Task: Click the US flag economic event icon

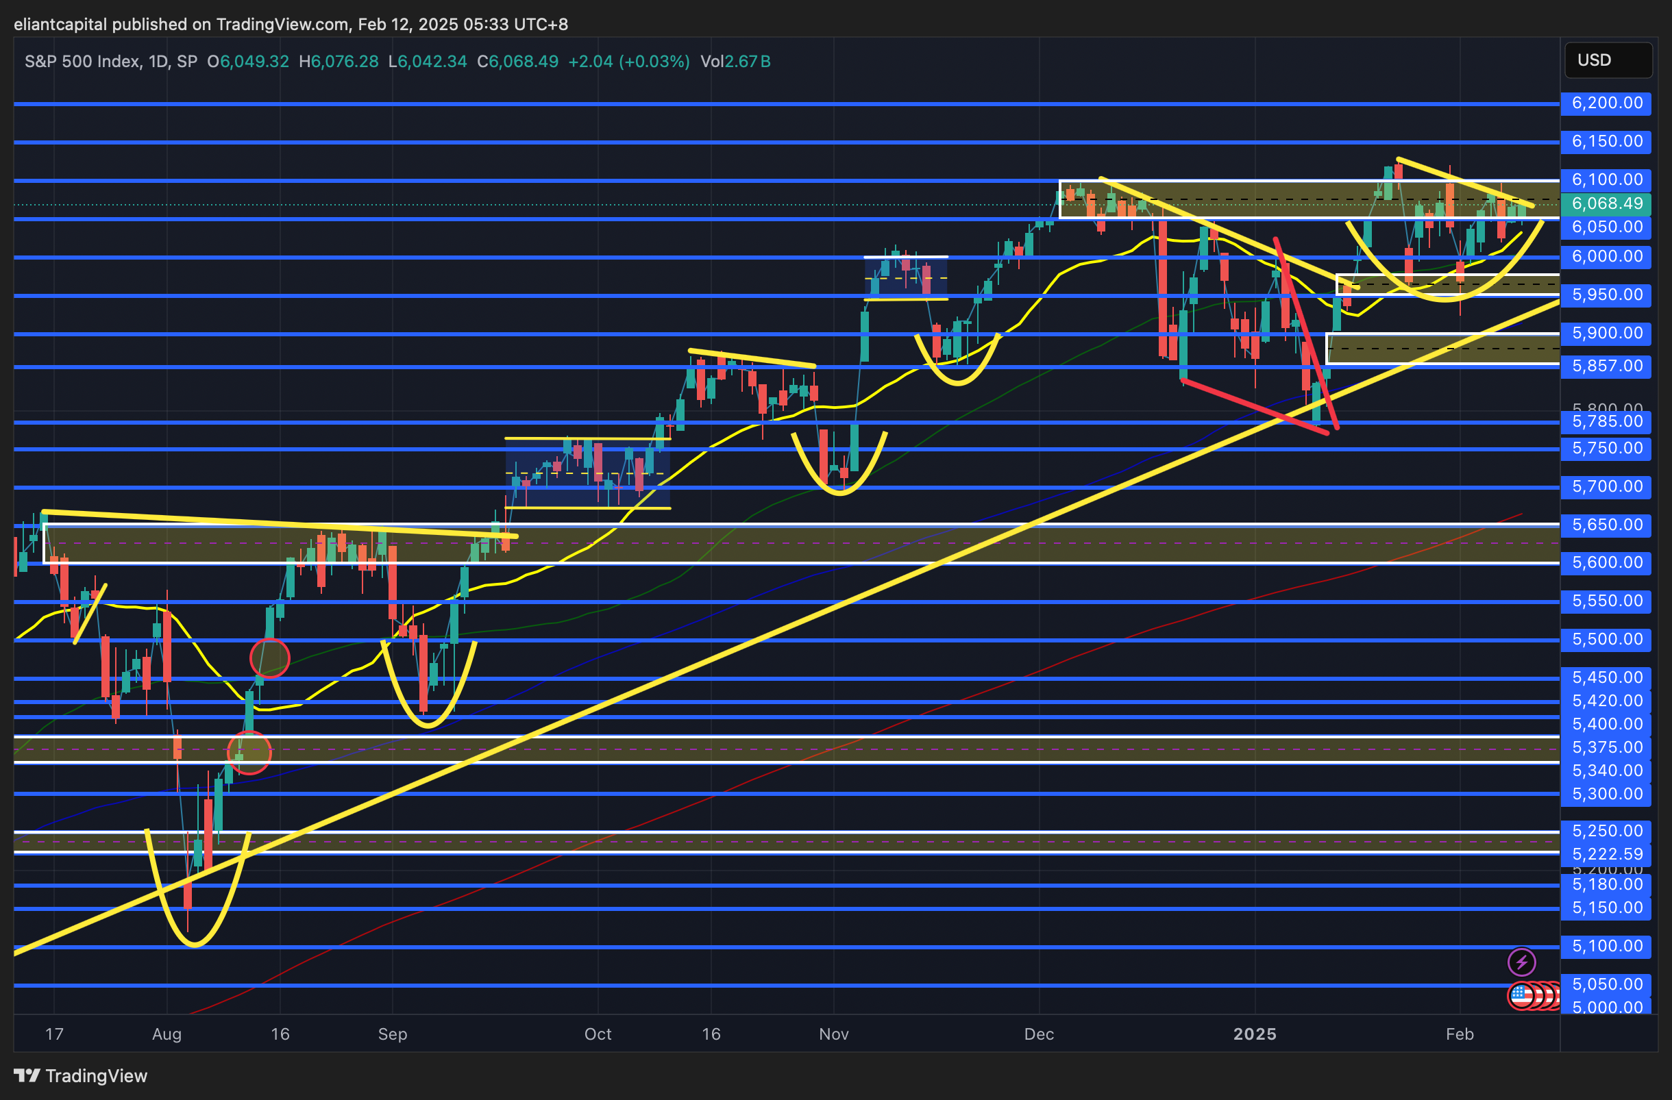Action: coord(1522,995)
